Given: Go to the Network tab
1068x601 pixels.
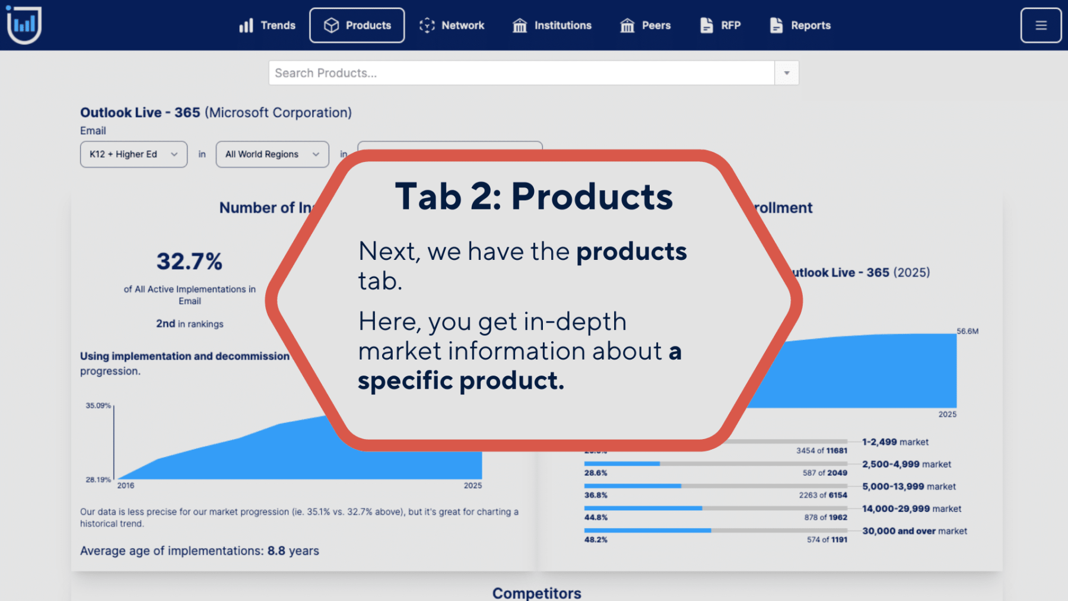Looking at the screenshot, I should tap(452, 26).
